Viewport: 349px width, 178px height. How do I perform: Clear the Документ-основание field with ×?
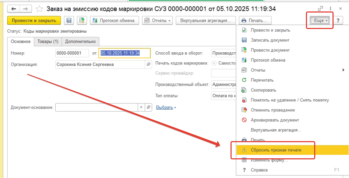click(x=141, y=107)
